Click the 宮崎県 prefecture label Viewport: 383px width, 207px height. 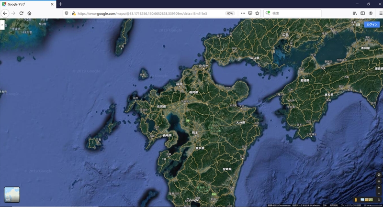coord(227,169)
